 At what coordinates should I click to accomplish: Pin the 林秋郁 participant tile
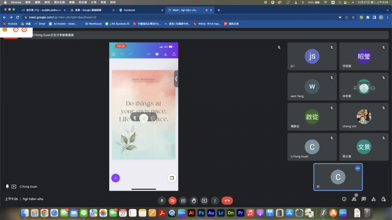pos(355,88)
